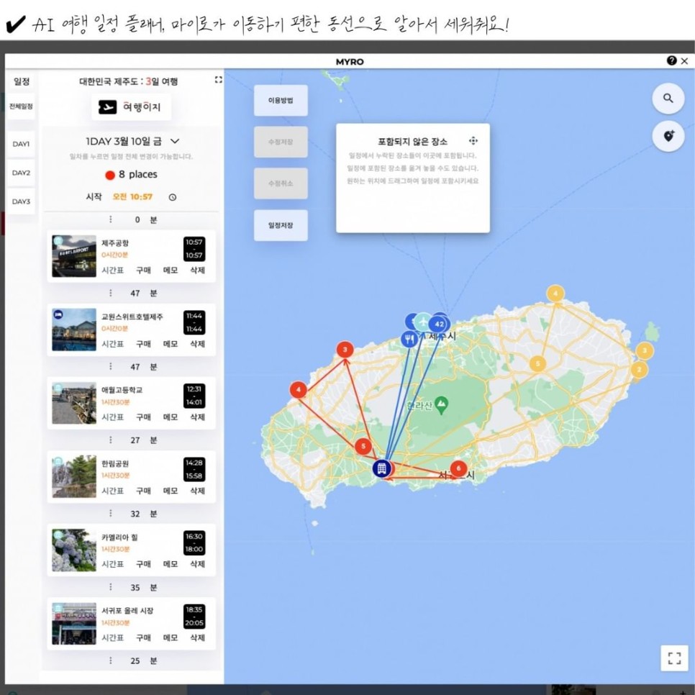
Task: Click the hotel marker on the map
Action: (381, 468)
